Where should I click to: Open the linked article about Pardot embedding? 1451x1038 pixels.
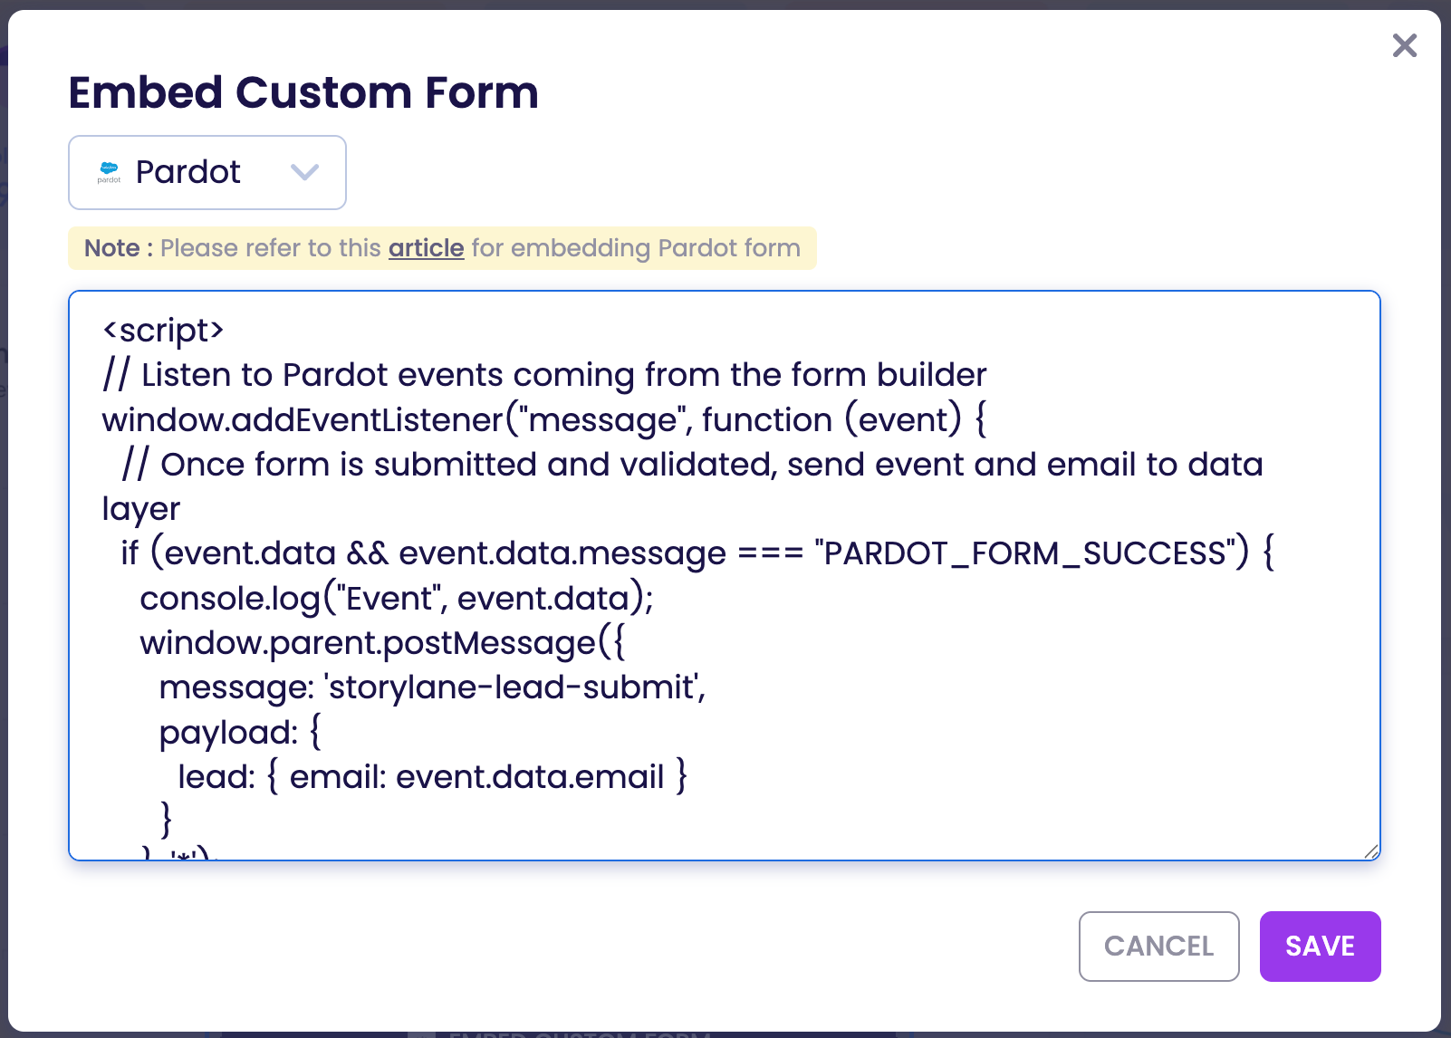(x=426, y=248)
